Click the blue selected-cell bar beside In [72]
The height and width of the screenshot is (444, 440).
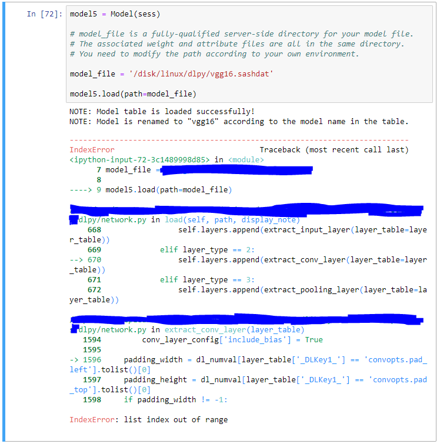pos(4,222)
